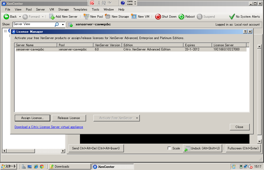Open Download a Citrix License Server link
This screenshot has height=170, width=264.
(49, 127)
